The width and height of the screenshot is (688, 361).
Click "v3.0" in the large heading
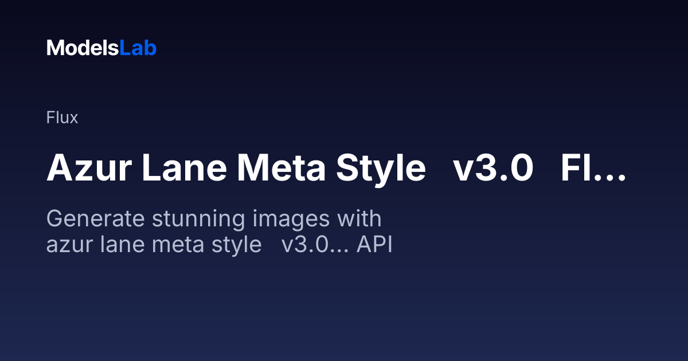coord(492,168)
